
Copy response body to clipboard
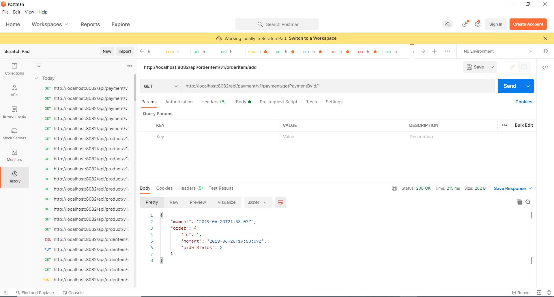519,202
